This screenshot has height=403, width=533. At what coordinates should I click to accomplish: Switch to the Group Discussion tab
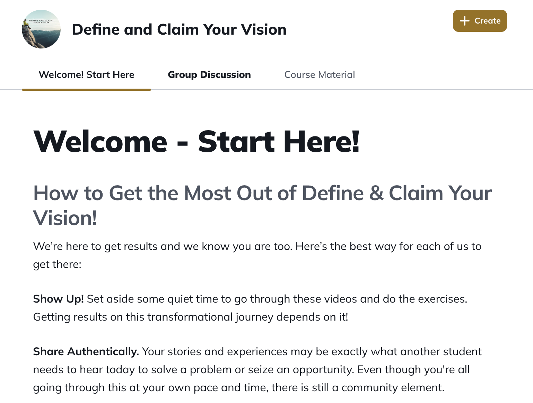pyautogui.click(x=209, y=75)
